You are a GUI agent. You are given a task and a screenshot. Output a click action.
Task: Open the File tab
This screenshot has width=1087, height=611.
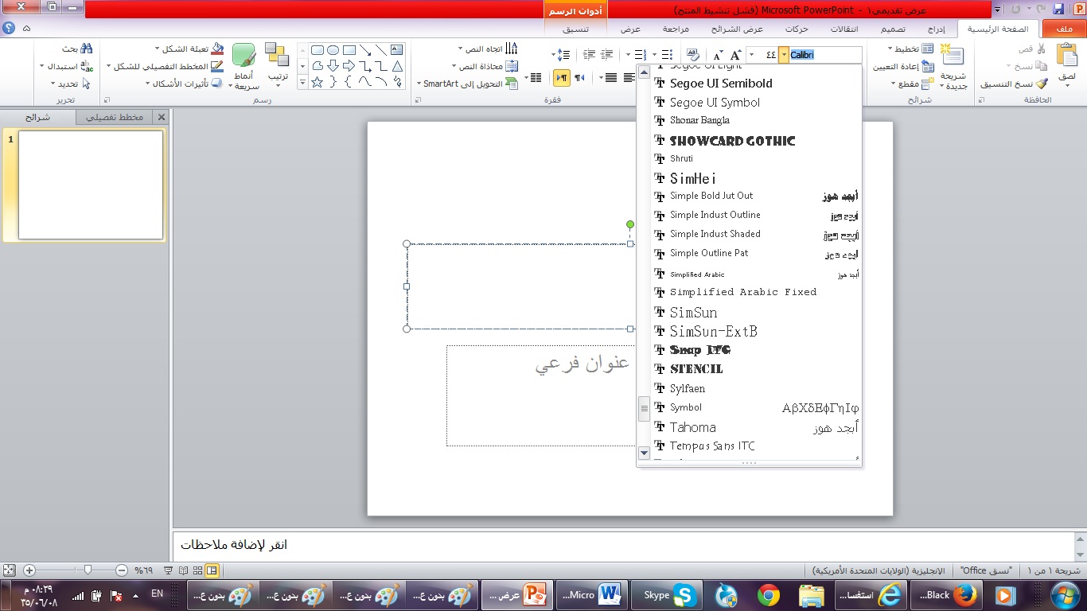point(1064,29)
